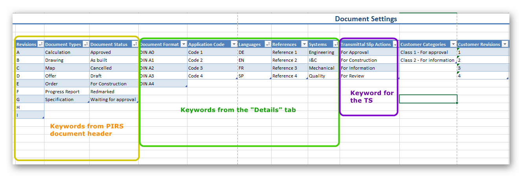Open the References filter dropdown
Image resolution: width=522 pixels, height=177 pixels.
(304, 44)
